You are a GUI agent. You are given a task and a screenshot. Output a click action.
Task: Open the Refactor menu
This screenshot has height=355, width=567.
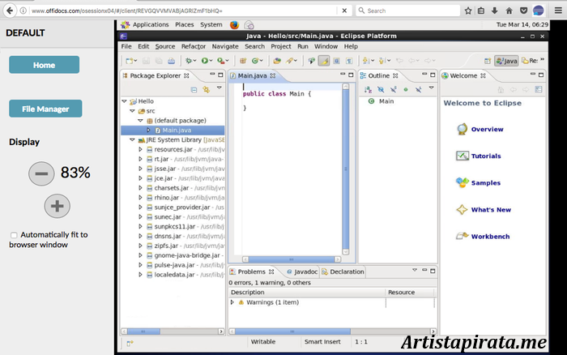click(194, 46)
